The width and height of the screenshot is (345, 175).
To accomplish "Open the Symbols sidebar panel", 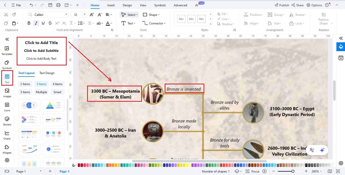I will coord(7,64).
